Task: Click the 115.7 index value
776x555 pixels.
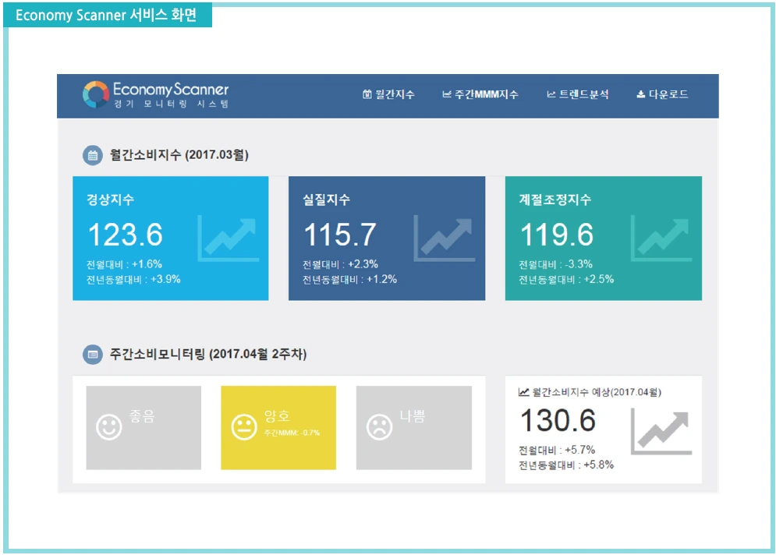Action: [340, 235]
